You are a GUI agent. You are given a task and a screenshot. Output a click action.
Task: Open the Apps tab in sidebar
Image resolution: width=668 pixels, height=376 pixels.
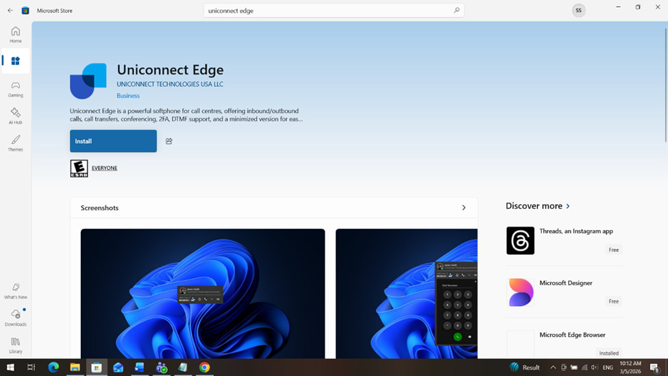coord(15,61)
